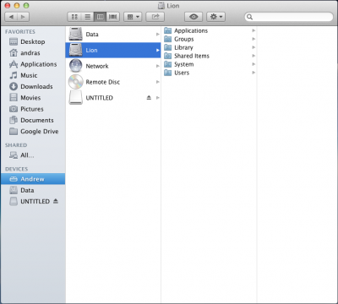Viewport: 338px width, 304px height.
Task: Eject UNTITLED in the column view
Action: pos(149,98)
